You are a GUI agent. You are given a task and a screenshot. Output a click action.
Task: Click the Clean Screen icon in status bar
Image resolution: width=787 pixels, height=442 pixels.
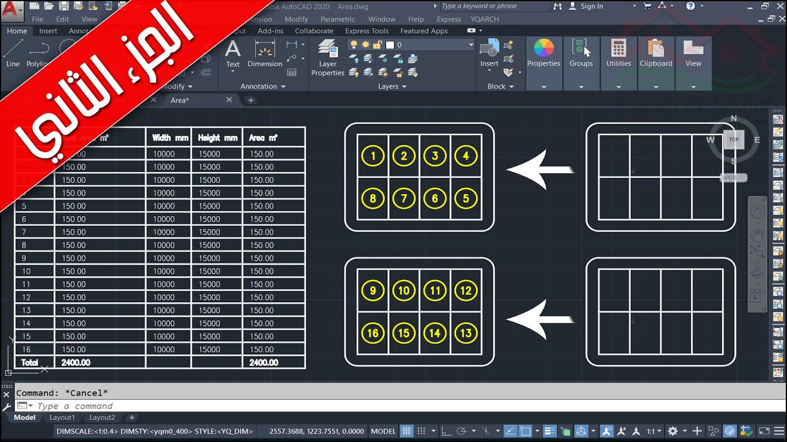[x=764, y=431]
